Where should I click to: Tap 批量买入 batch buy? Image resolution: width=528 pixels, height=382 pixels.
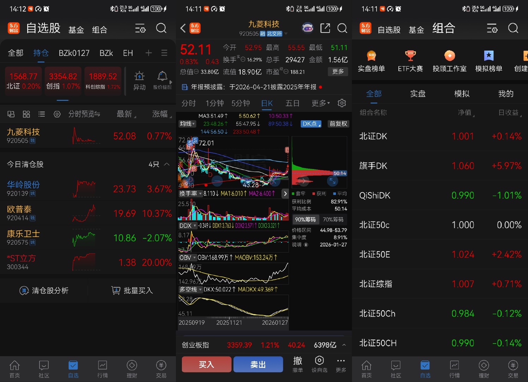(132, 290)
